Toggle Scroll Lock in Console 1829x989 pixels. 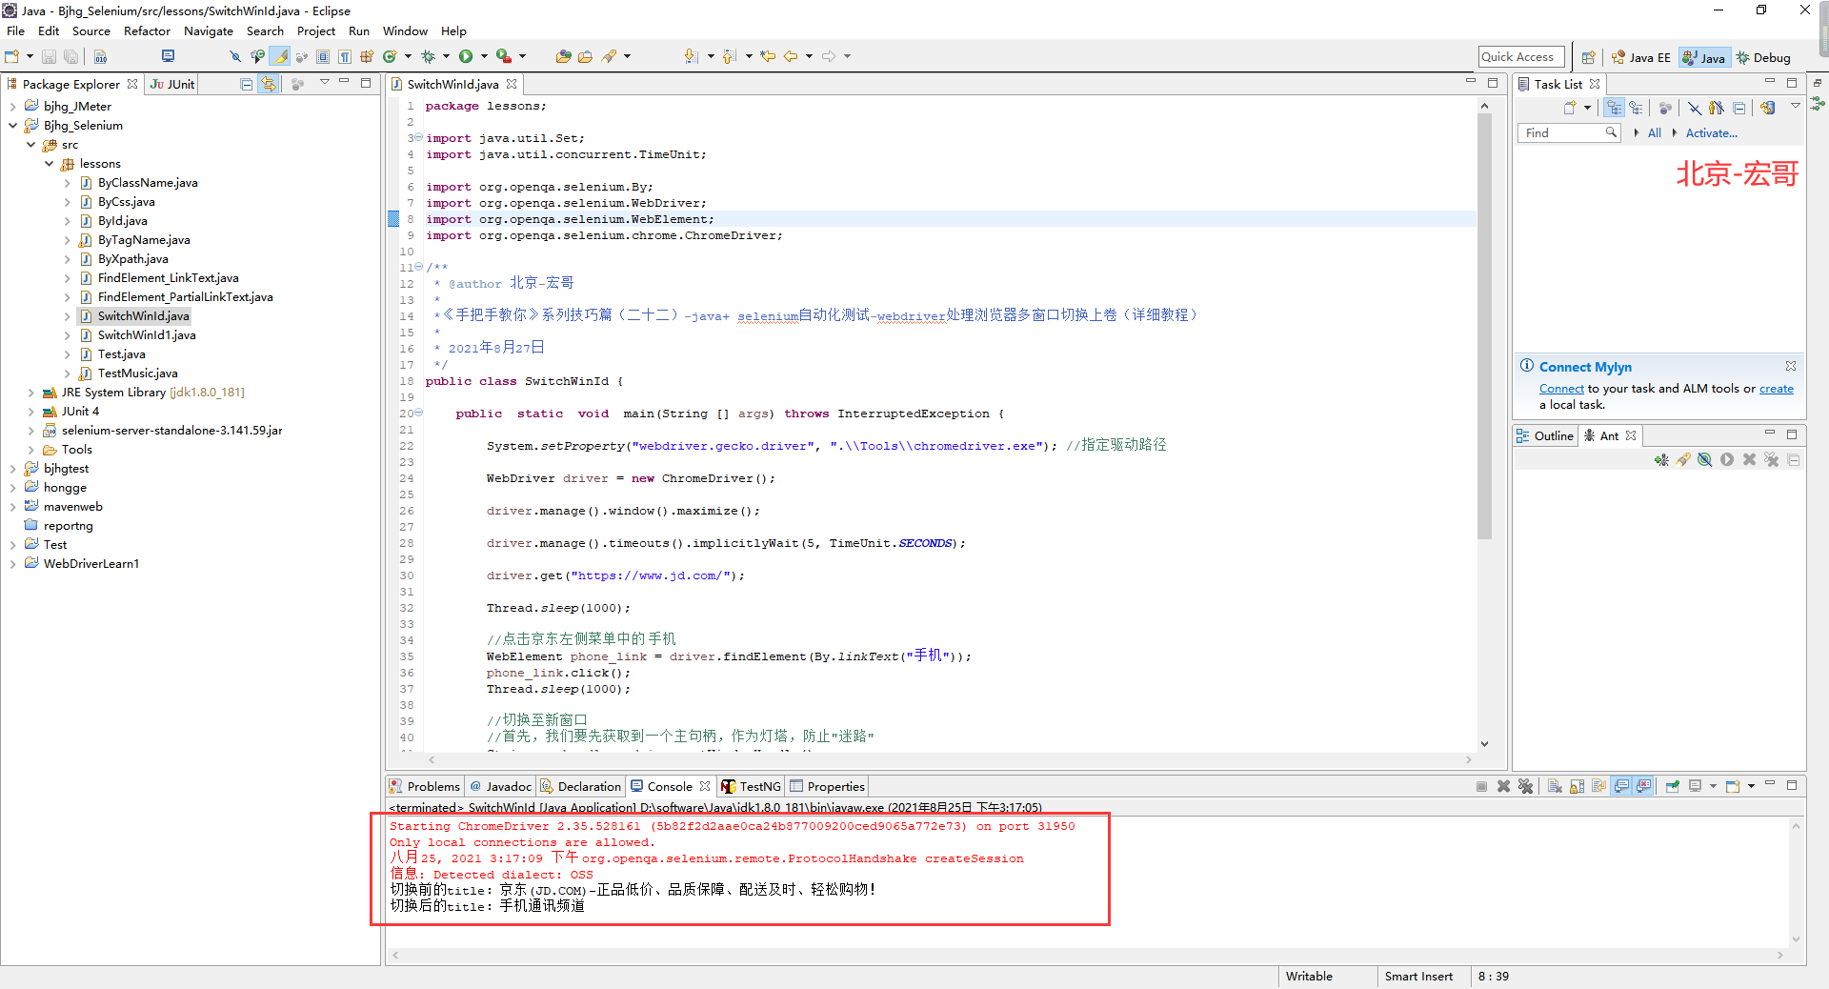(x=1578, y=786)
